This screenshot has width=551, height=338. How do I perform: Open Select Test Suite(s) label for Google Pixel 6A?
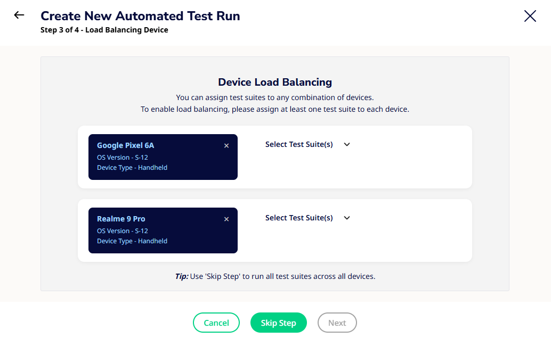[299, 144]
